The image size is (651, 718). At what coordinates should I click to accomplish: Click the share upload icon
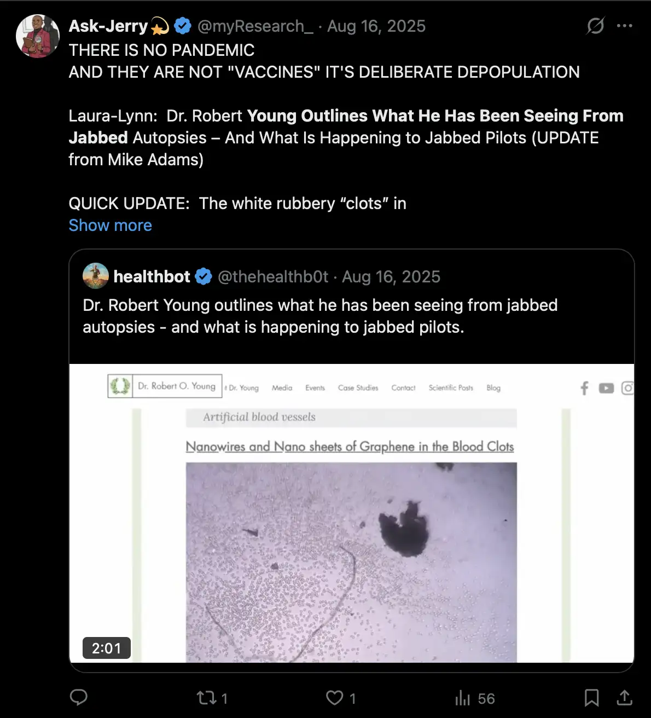pos(624,698)
